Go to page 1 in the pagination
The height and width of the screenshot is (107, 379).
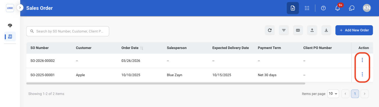(355, 94)
